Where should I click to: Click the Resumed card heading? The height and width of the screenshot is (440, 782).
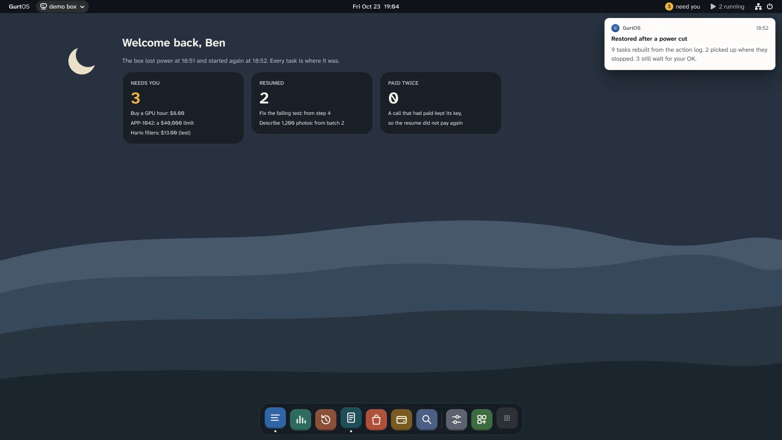272,83
